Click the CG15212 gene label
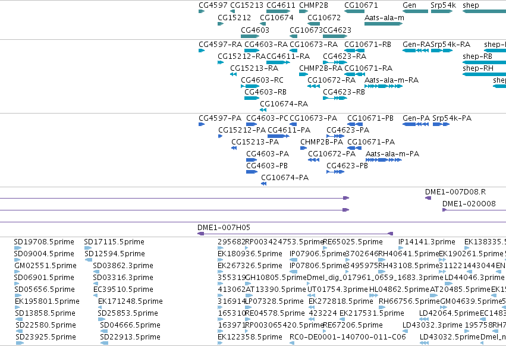The image size is (506, 346). pyautogui.click(x=234, y=17)
